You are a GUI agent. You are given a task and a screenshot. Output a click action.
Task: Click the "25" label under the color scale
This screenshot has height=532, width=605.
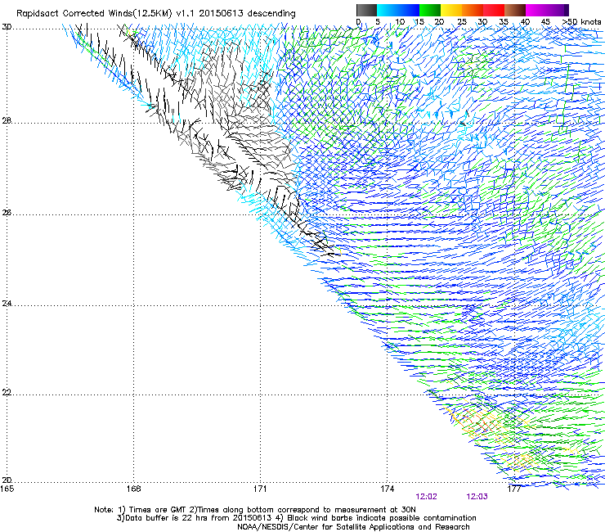462,22
